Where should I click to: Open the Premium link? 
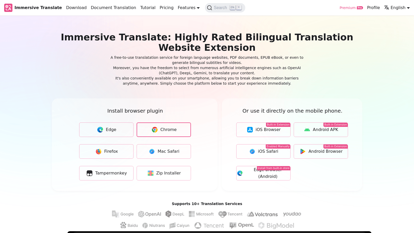351,8
